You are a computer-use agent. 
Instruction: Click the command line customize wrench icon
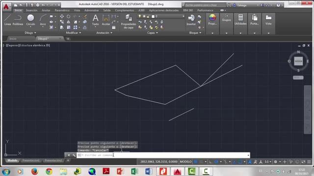coord(74,155)
